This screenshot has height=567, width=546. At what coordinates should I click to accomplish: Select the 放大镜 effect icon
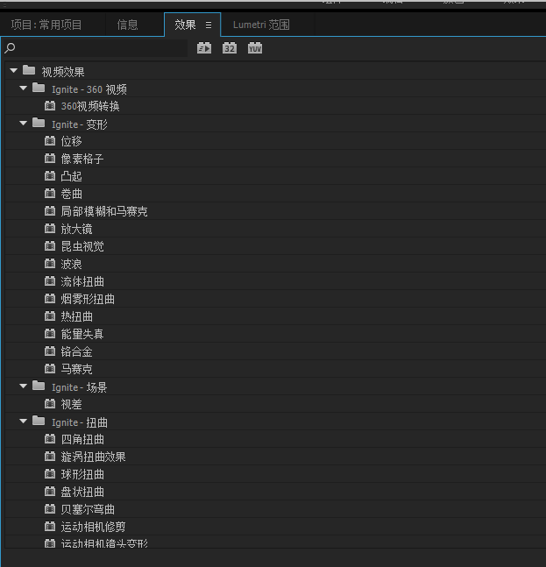tap(50, 228)
